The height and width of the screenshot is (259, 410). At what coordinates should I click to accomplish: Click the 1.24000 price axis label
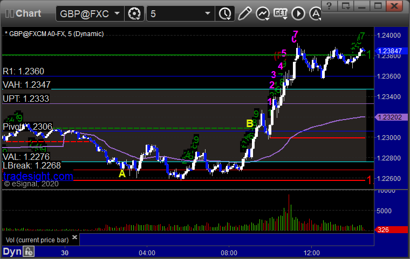pyautogui.click(x=388, y=36)
